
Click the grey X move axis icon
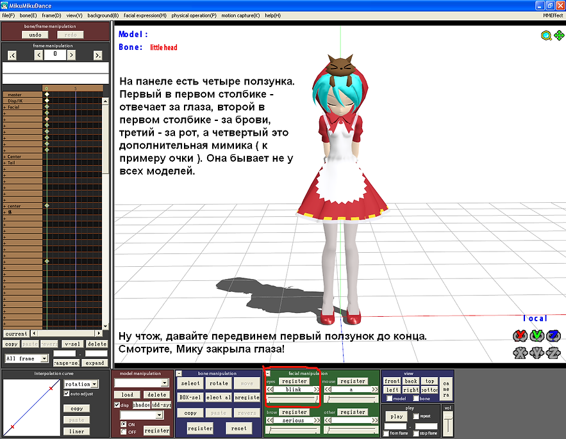520,353
